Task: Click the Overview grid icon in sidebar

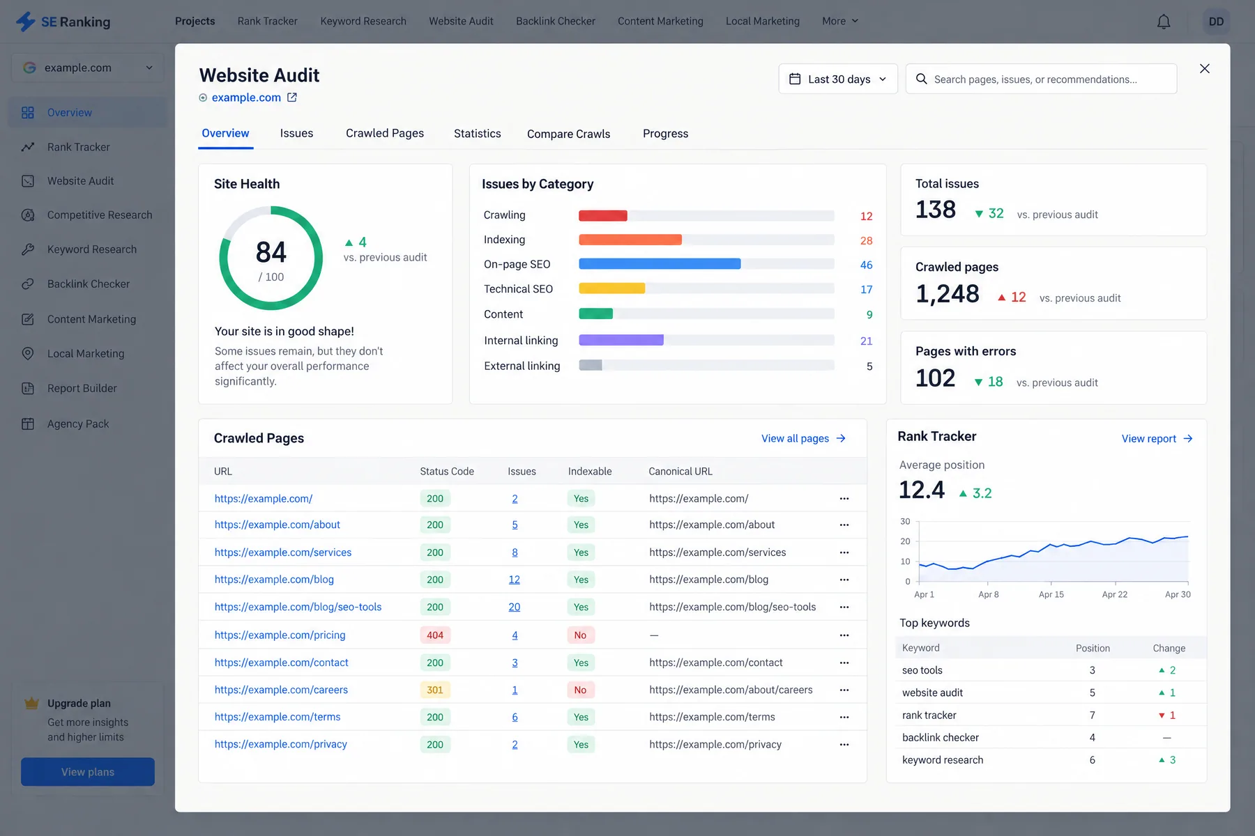Action: [x=28, y=113]
